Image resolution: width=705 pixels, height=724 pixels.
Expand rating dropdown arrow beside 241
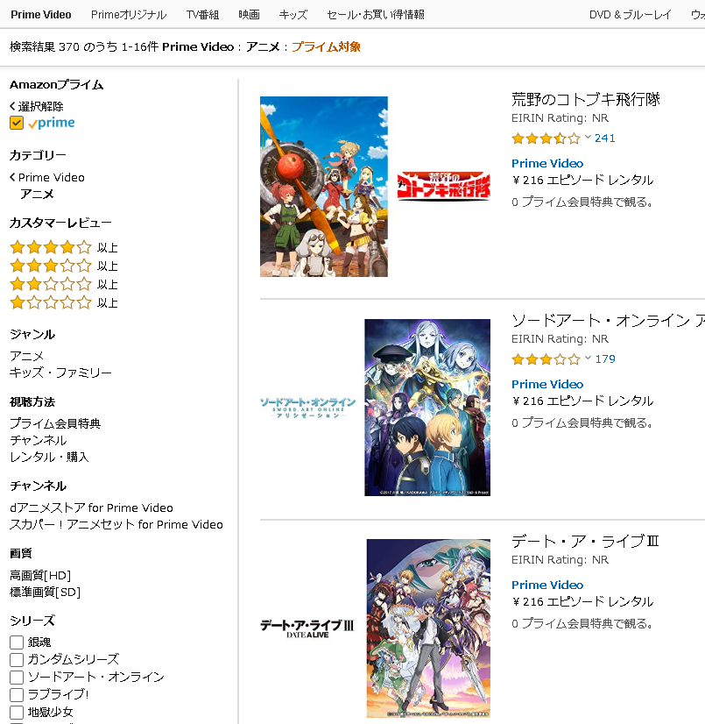click(x=588, y=137)
